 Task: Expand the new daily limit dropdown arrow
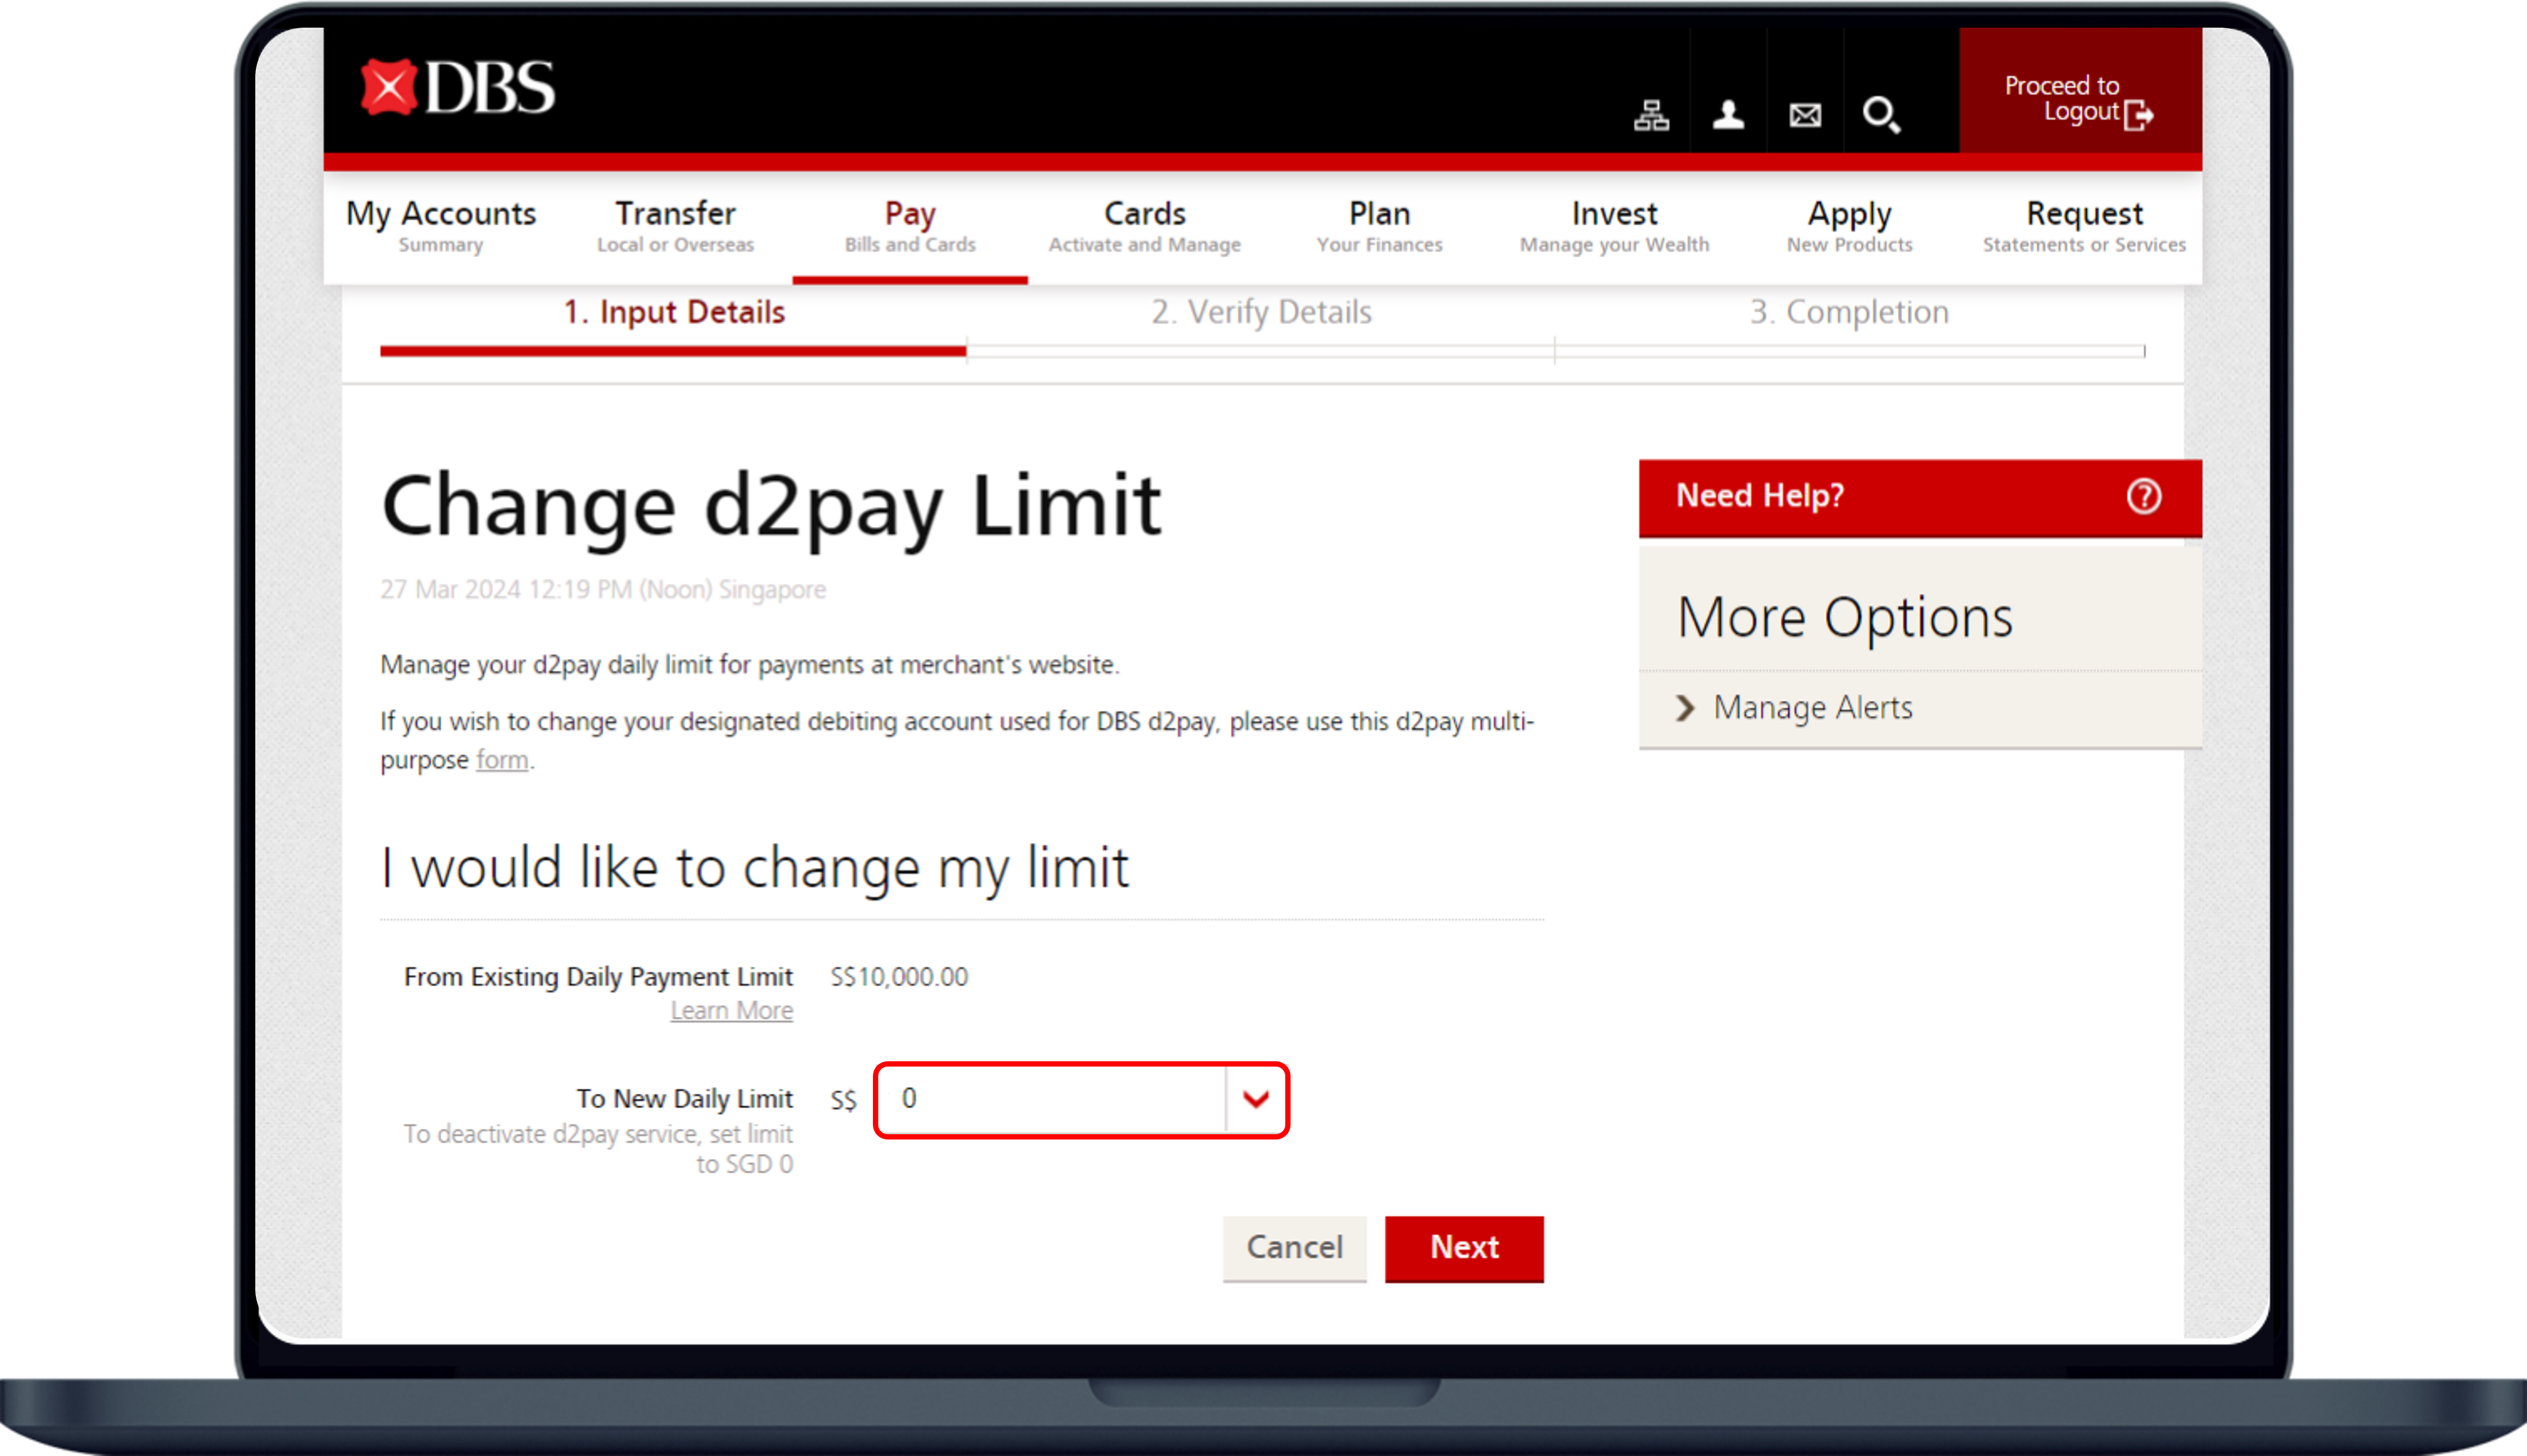(1255, 1100)
